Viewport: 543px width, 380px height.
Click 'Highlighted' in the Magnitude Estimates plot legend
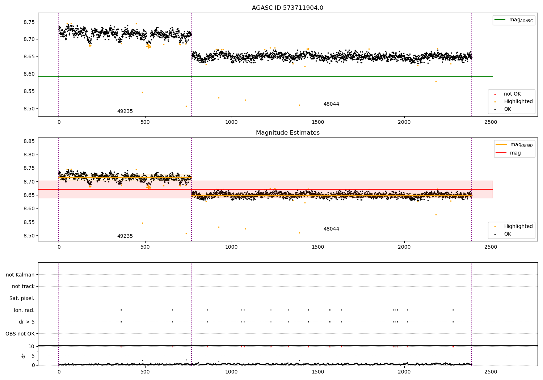coord(518,227)
